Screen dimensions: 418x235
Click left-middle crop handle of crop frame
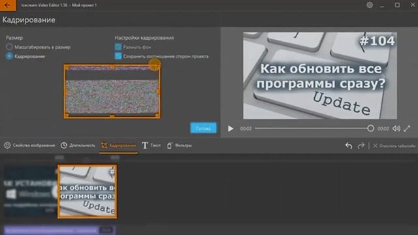pos(65,91)
